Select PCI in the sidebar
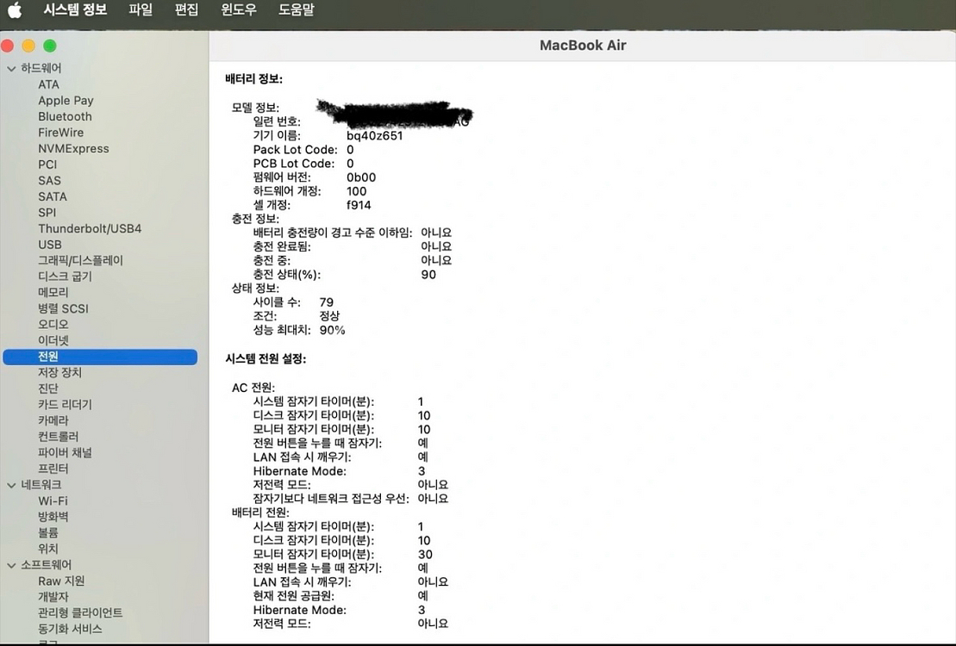Viewport: 956px width, 646px height. (x=47, y=165)
